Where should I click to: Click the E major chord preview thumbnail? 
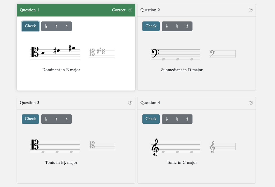(102, 52)
